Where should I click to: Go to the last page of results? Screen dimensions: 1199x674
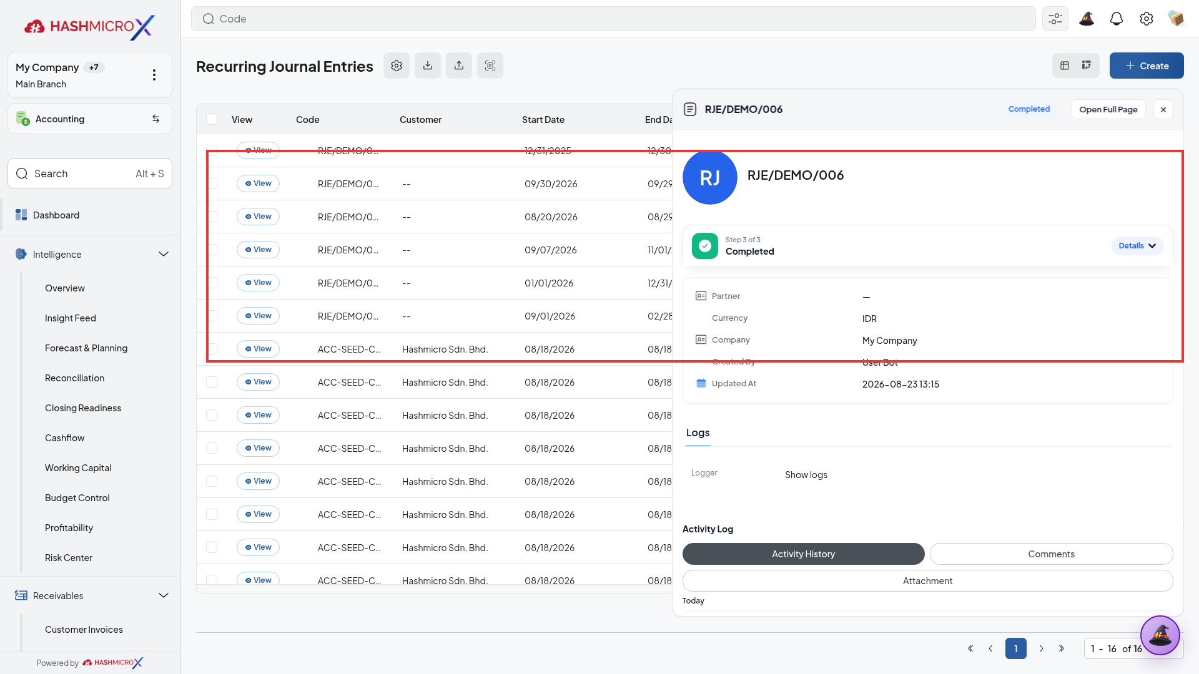tap(1062, 648)
